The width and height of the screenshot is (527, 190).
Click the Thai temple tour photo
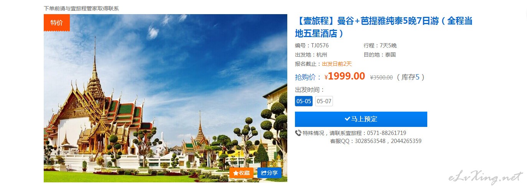pos(165,98)
